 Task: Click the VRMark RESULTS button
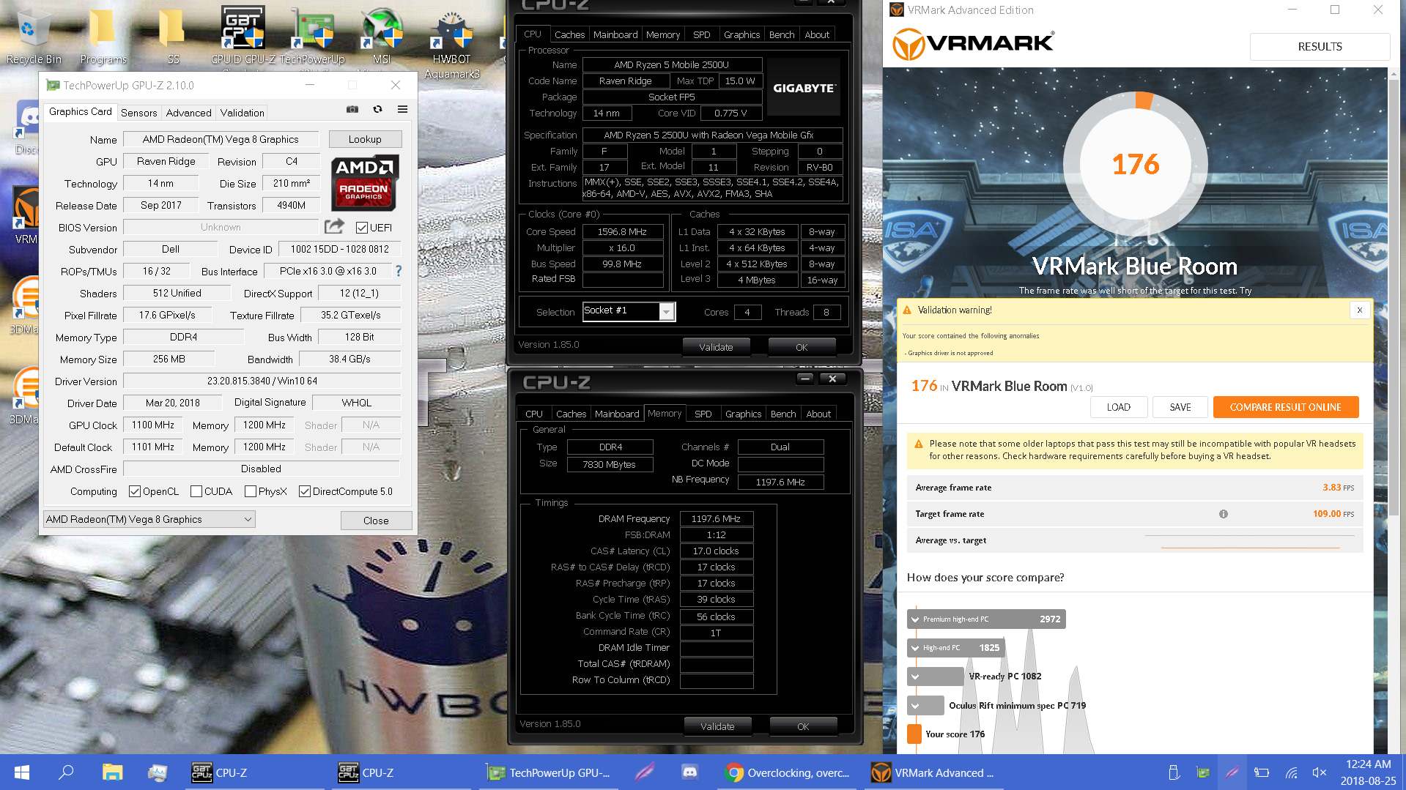coord(1320,46)
